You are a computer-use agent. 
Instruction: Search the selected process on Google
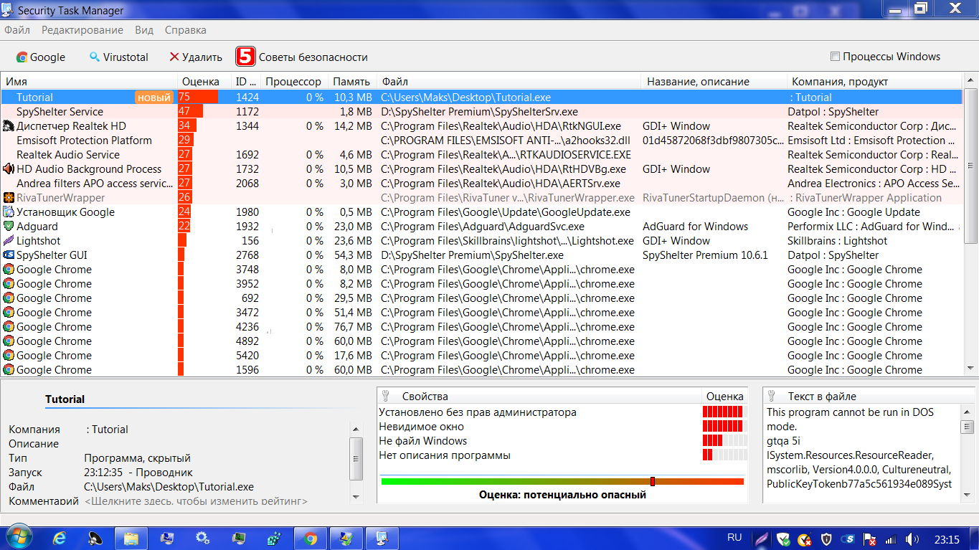[x=41, y=57]
